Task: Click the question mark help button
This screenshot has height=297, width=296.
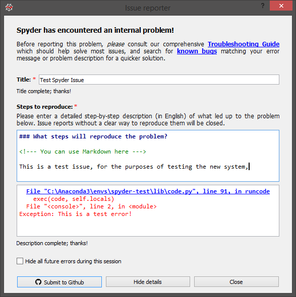Action: (x=263, y=6)
